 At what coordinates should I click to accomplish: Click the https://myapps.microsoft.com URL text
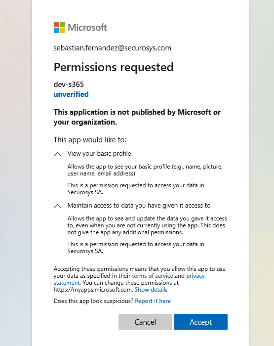tap(93, 290)
